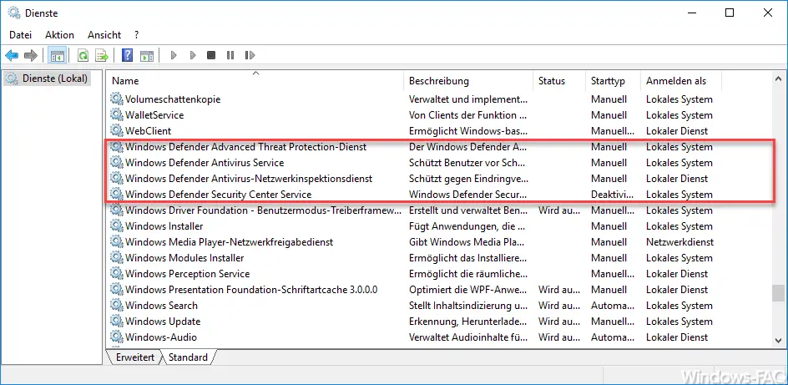Click the second Start service play icon
The image size is (788, 385).
193,55
